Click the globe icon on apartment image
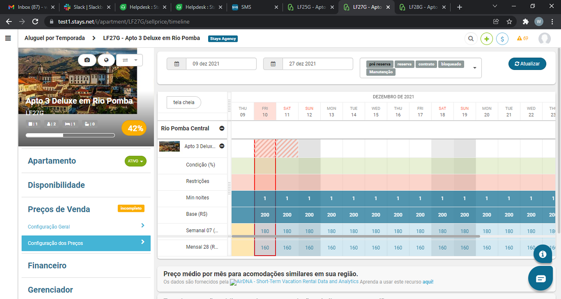561x299 pixels. [106, 60]
